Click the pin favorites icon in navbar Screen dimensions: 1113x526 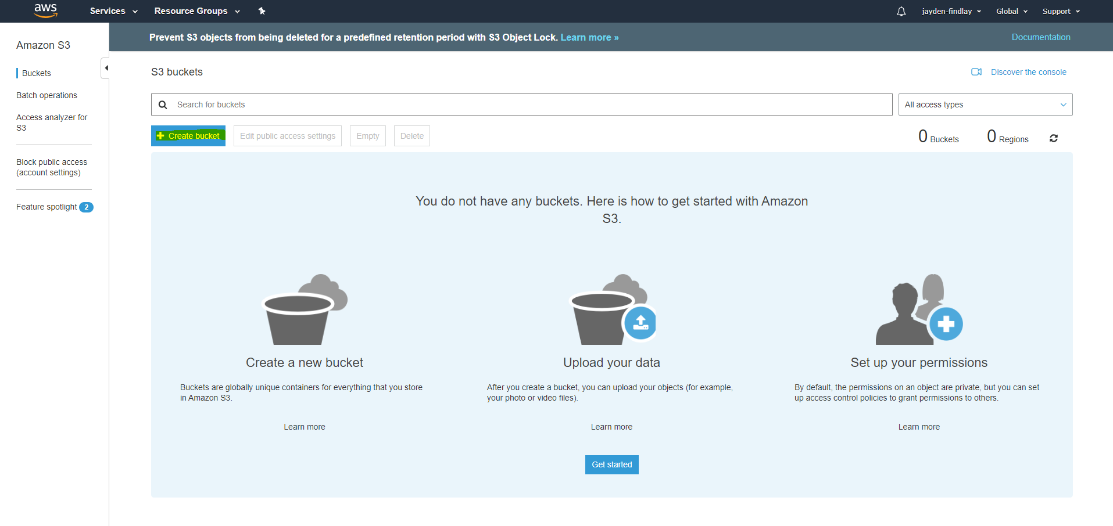click(262, 10)
